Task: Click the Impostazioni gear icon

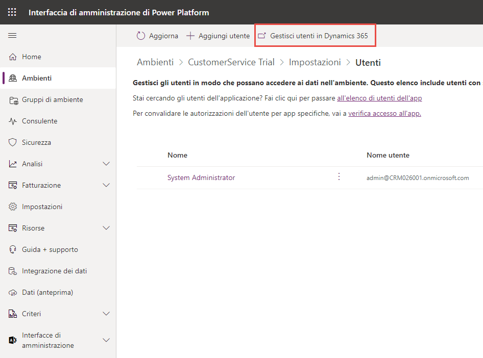Action: coord(13,207)
